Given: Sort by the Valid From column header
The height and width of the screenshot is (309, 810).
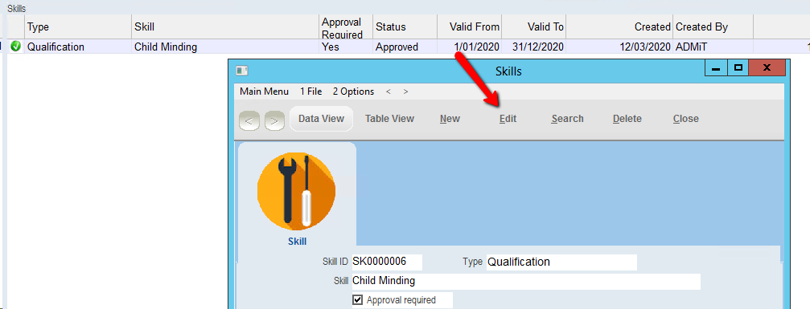Looking at the screenshot, I should pos(470,26).
